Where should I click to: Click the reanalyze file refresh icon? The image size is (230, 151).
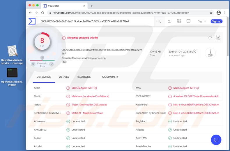[210, 38]
